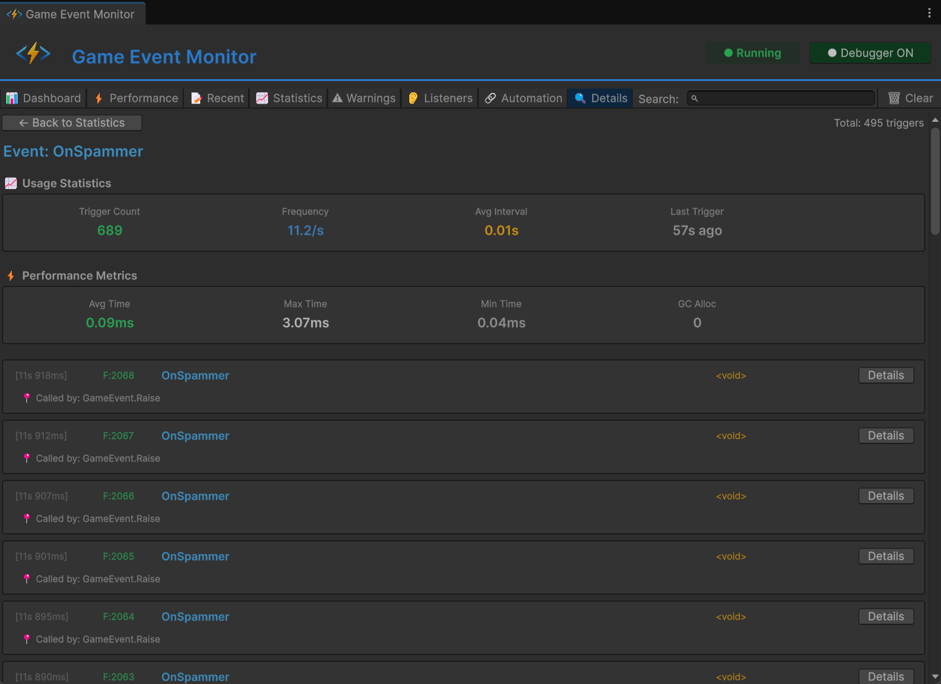The width and height of the screenshot is (941, 684).
Task: Open the three-dot menu at top right
Action: 930,13
